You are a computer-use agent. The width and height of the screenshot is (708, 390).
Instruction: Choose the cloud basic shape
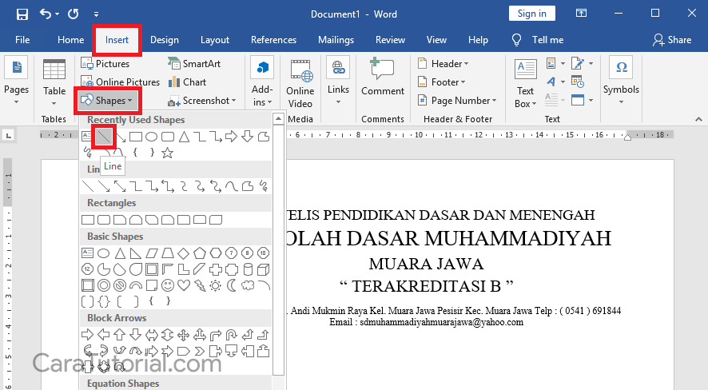(248, 285)
